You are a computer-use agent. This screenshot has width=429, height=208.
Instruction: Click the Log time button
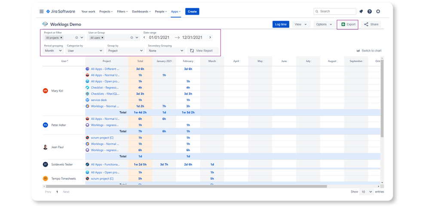tap(281, 24)
